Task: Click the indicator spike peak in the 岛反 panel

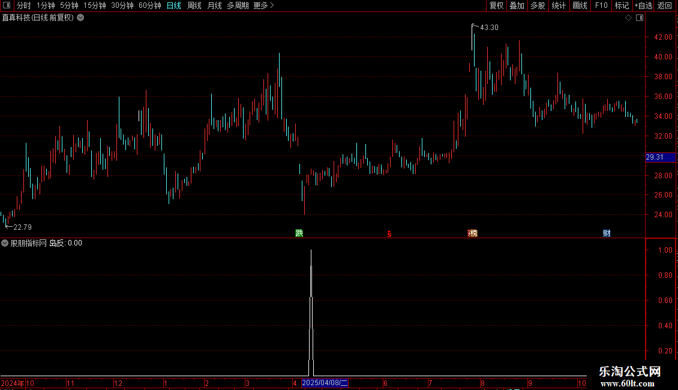Action: 311,251
